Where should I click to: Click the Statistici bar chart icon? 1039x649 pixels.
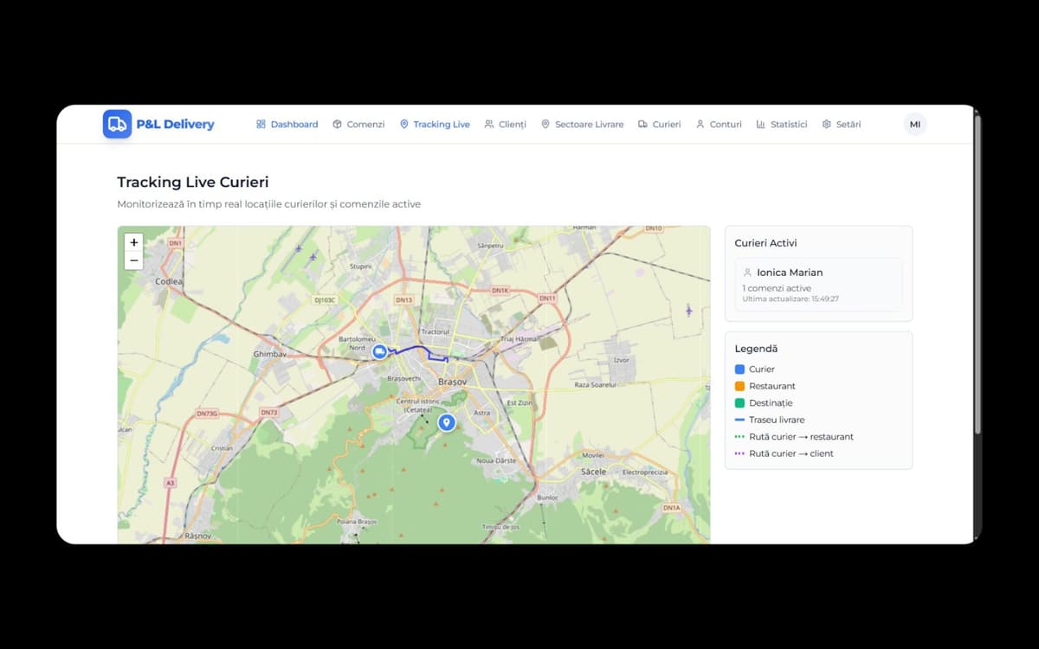point(760,125)
